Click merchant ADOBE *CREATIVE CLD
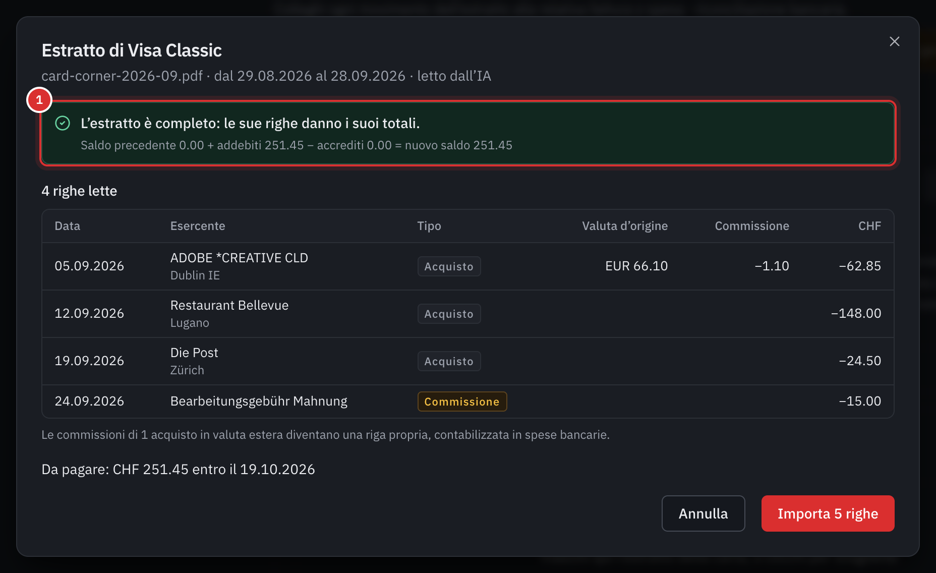The width and height of the screenshot is (936, 573). point(239,258)
